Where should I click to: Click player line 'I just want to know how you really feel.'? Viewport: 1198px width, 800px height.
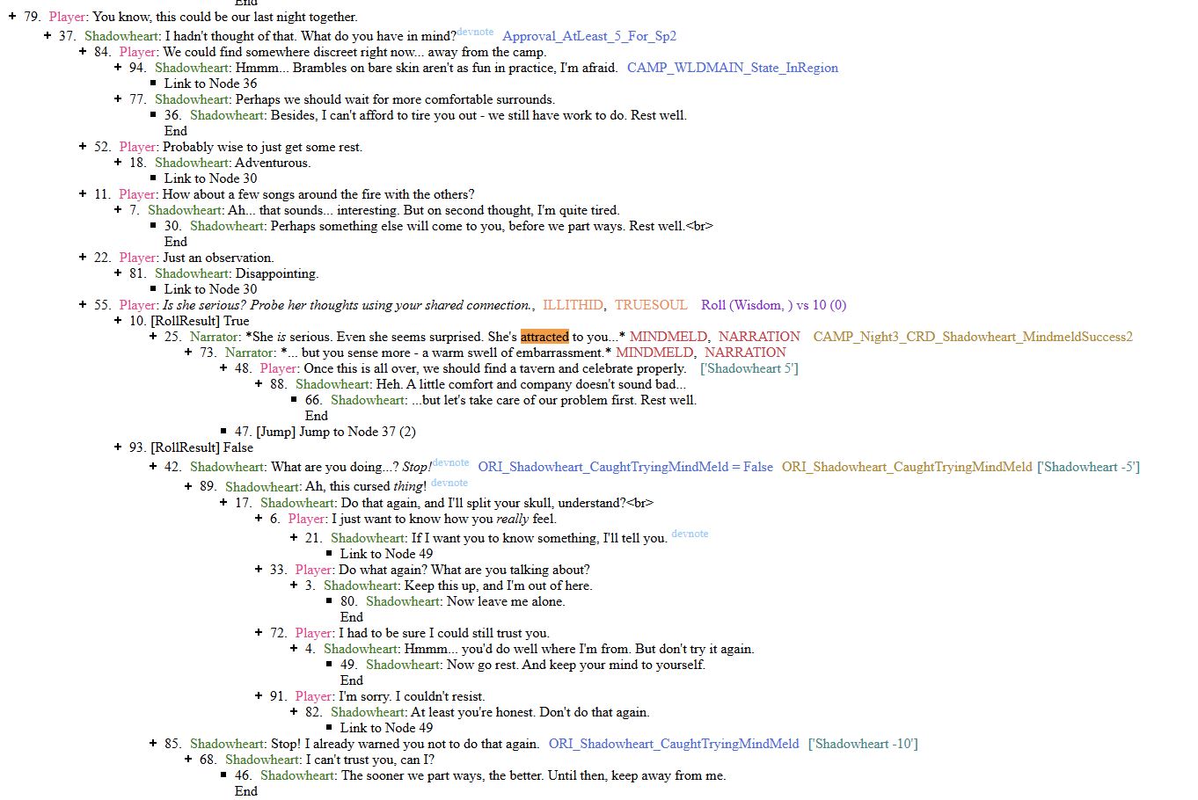pyautogui.click(x=413, y=519)
